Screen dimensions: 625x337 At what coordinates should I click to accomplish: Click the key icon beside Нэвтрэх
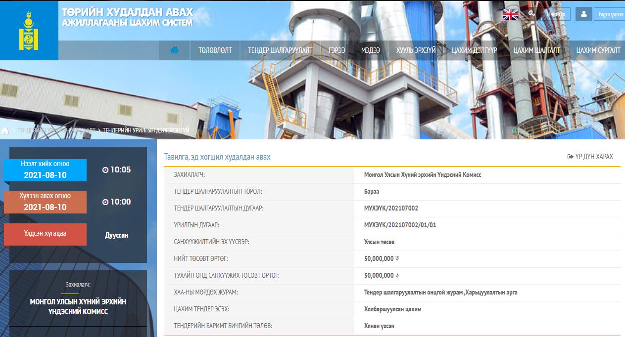point(531,14)
